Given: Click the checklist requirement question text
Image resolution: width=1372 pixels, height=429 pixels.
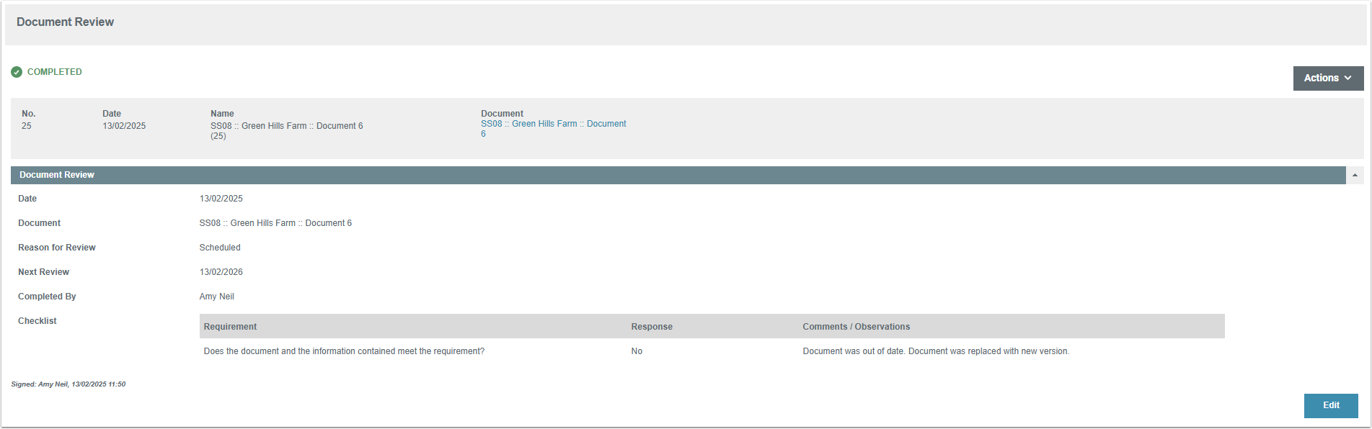Looking at the screenshot, I should click(344, 351).
